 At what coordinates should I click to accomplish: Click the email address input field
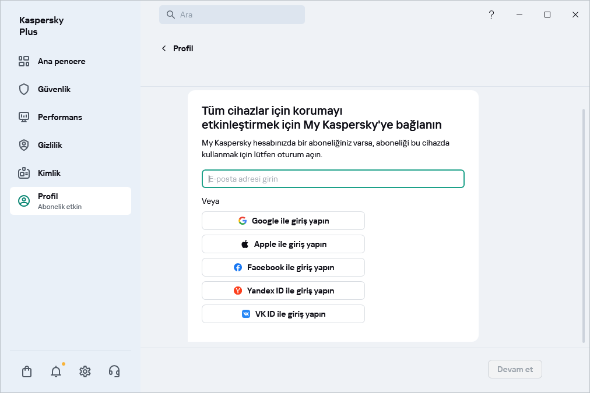(x=332, y=179)
